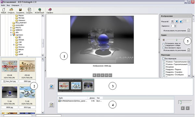Select the 0010.jpg thumbnail in browser
Viewport: 195px width, 117px height.
pyautogui.click(x=27, y=96)
